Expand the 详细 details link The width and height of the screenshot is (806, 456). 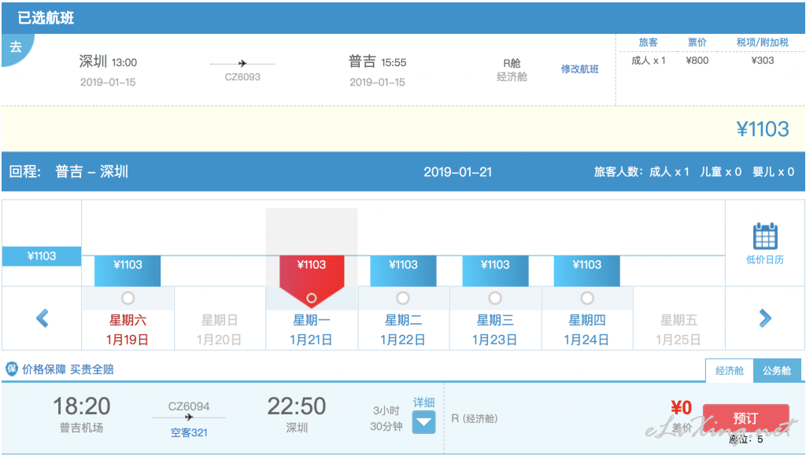tap(424, 403)
